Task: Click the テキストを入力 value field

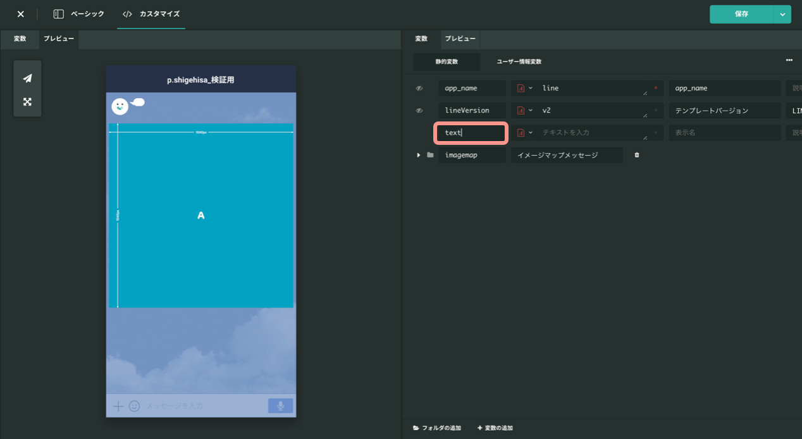Action: click(593, 133)
